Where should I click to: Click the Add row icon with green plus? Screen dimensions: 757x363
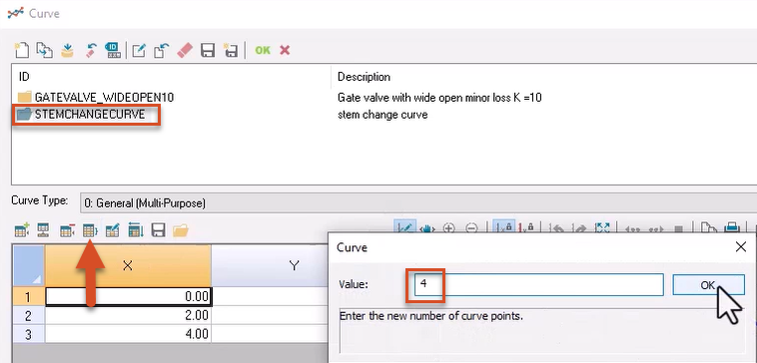tap(22, 230)
